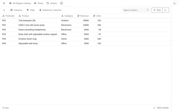Select cell P02
This screenshot has width=178, height=111.
(x=4, y=25)
